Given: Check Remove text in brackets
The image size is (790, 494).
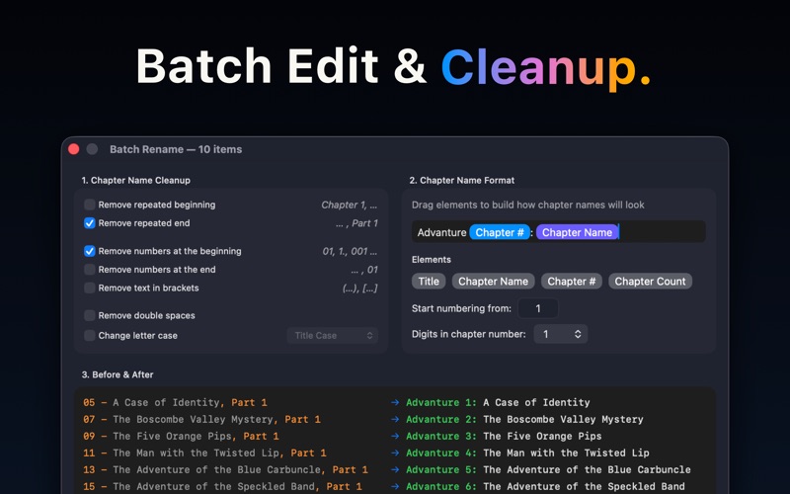Looking at the screenshot, I should pyautogui.click(x=90, y=288).
